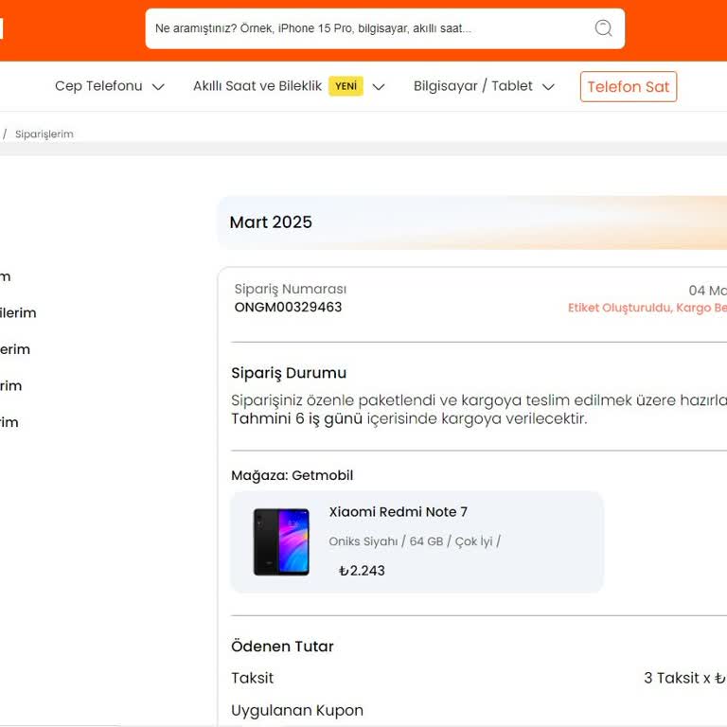Open the Siparişlerim breadcrumb
Screen dimensions: 727x727
(x=44, y=134)
